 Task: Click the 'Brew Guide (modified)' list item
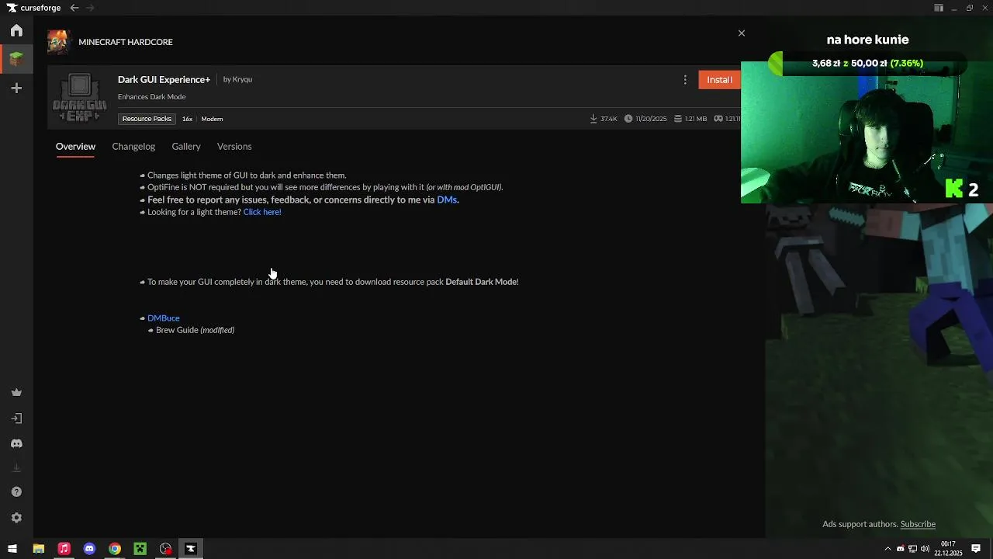(195, 330)
